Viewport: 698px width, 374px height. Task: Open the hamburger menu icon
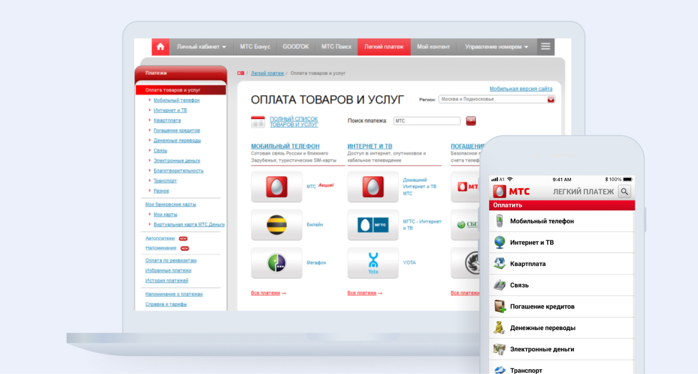545,46
